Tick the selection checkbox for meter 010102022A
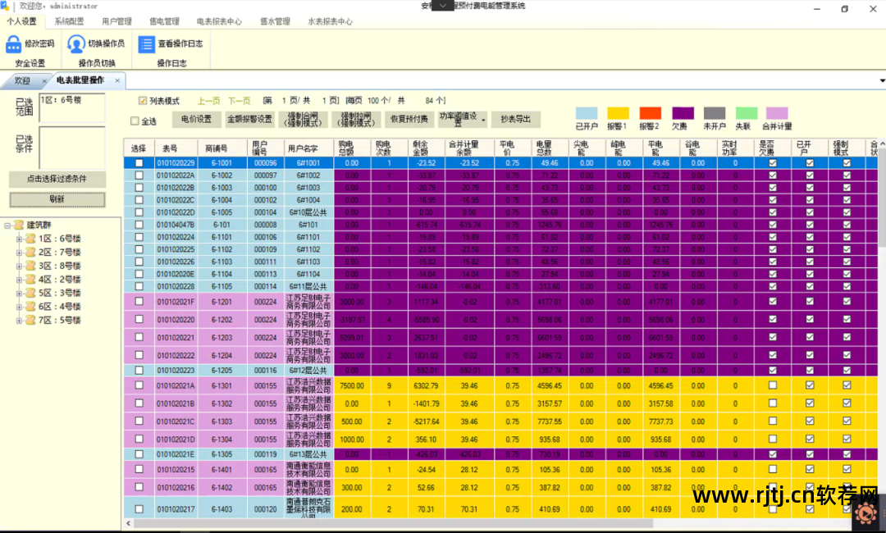This screenshot has width=886, height=533. [x=139, y=175]
